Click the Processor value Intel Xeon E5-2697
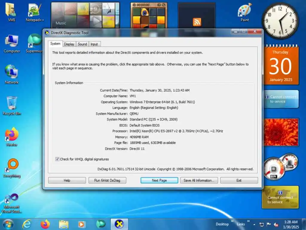Screen dimensions: 306x230 coord(176,131)
